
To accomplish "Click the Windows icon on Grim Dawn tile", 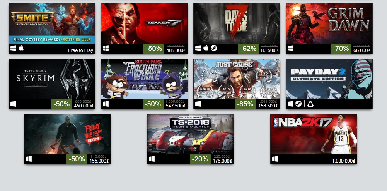I will [x=290, y=49].
